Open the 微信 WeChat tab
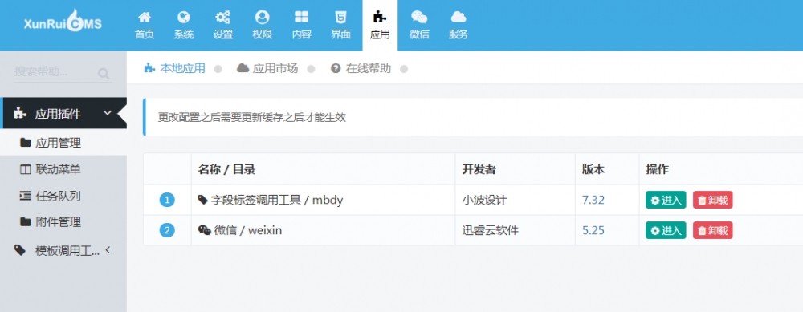Viewport: 803px width, 312px height. (x=419, y=26)
